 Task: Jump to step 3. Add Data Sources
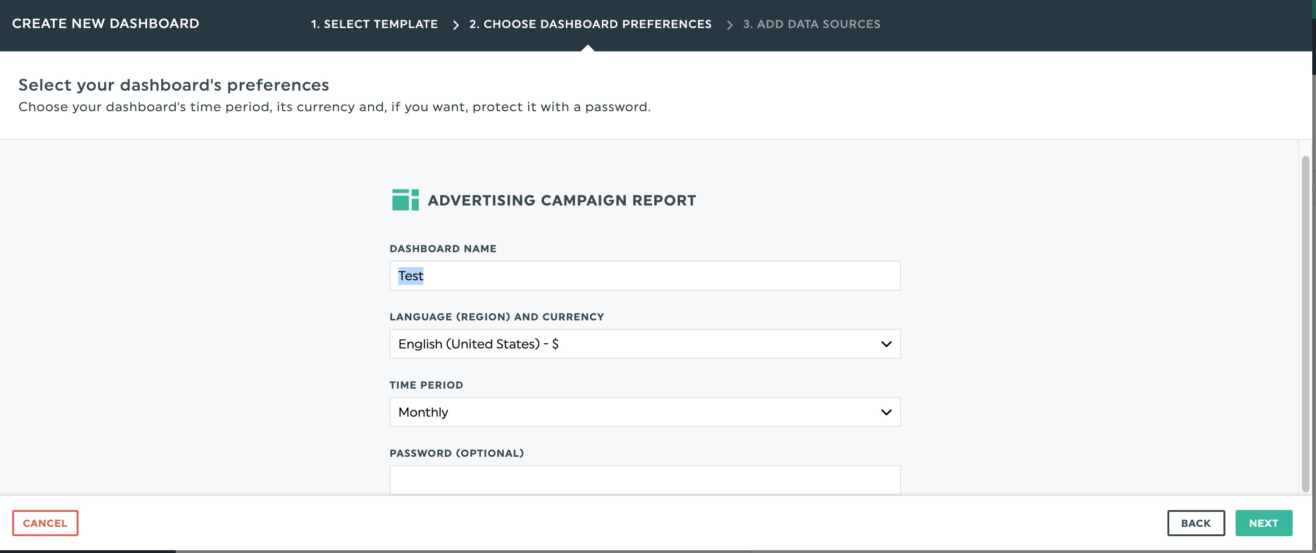click(x=811, y=24)
